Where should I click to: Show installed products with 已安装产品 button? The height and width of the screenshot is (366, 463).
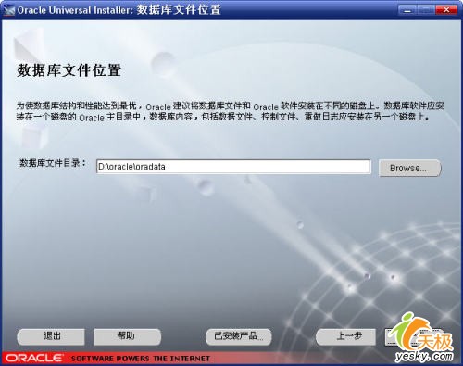tap(239, 336)
